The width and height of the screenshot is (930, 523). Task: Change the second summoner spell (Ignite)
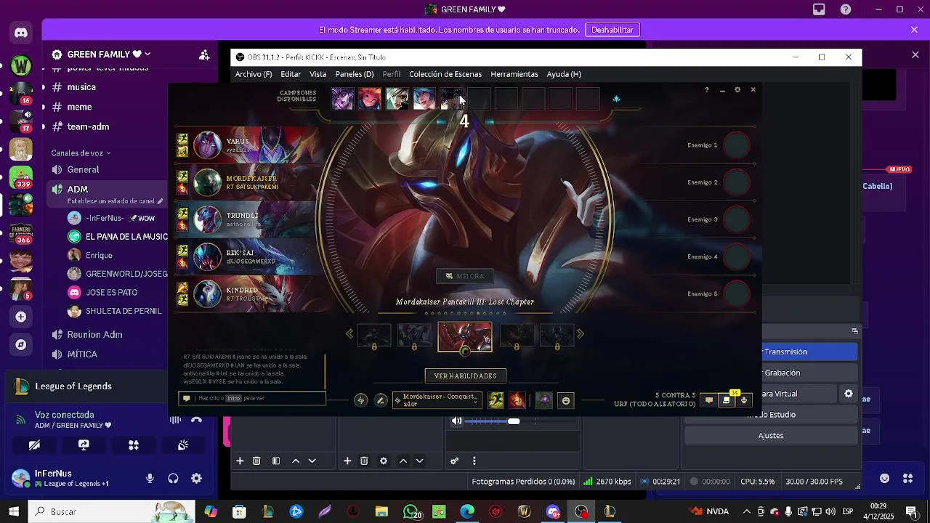(517, 400)
